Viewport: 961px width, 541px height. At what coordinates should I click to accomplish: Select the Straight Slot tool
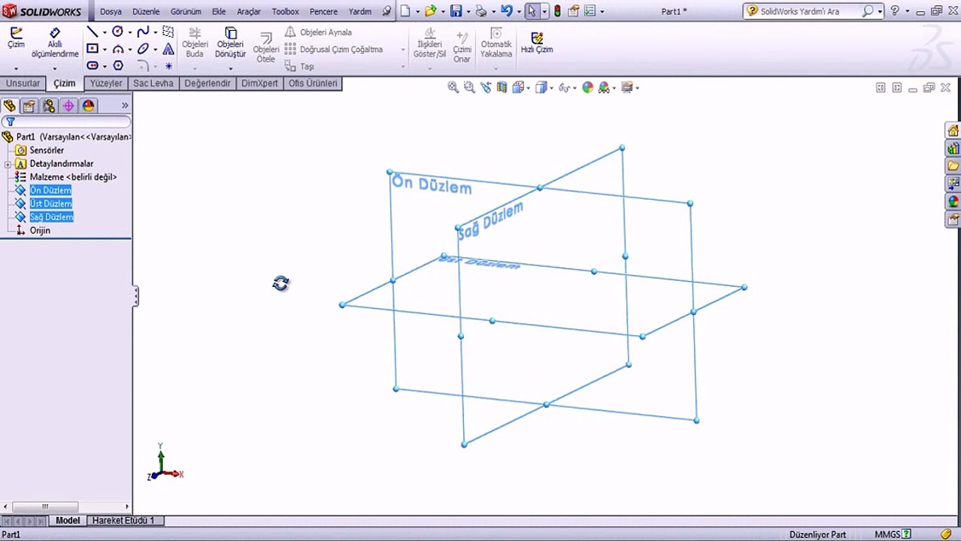pos(92,65)
